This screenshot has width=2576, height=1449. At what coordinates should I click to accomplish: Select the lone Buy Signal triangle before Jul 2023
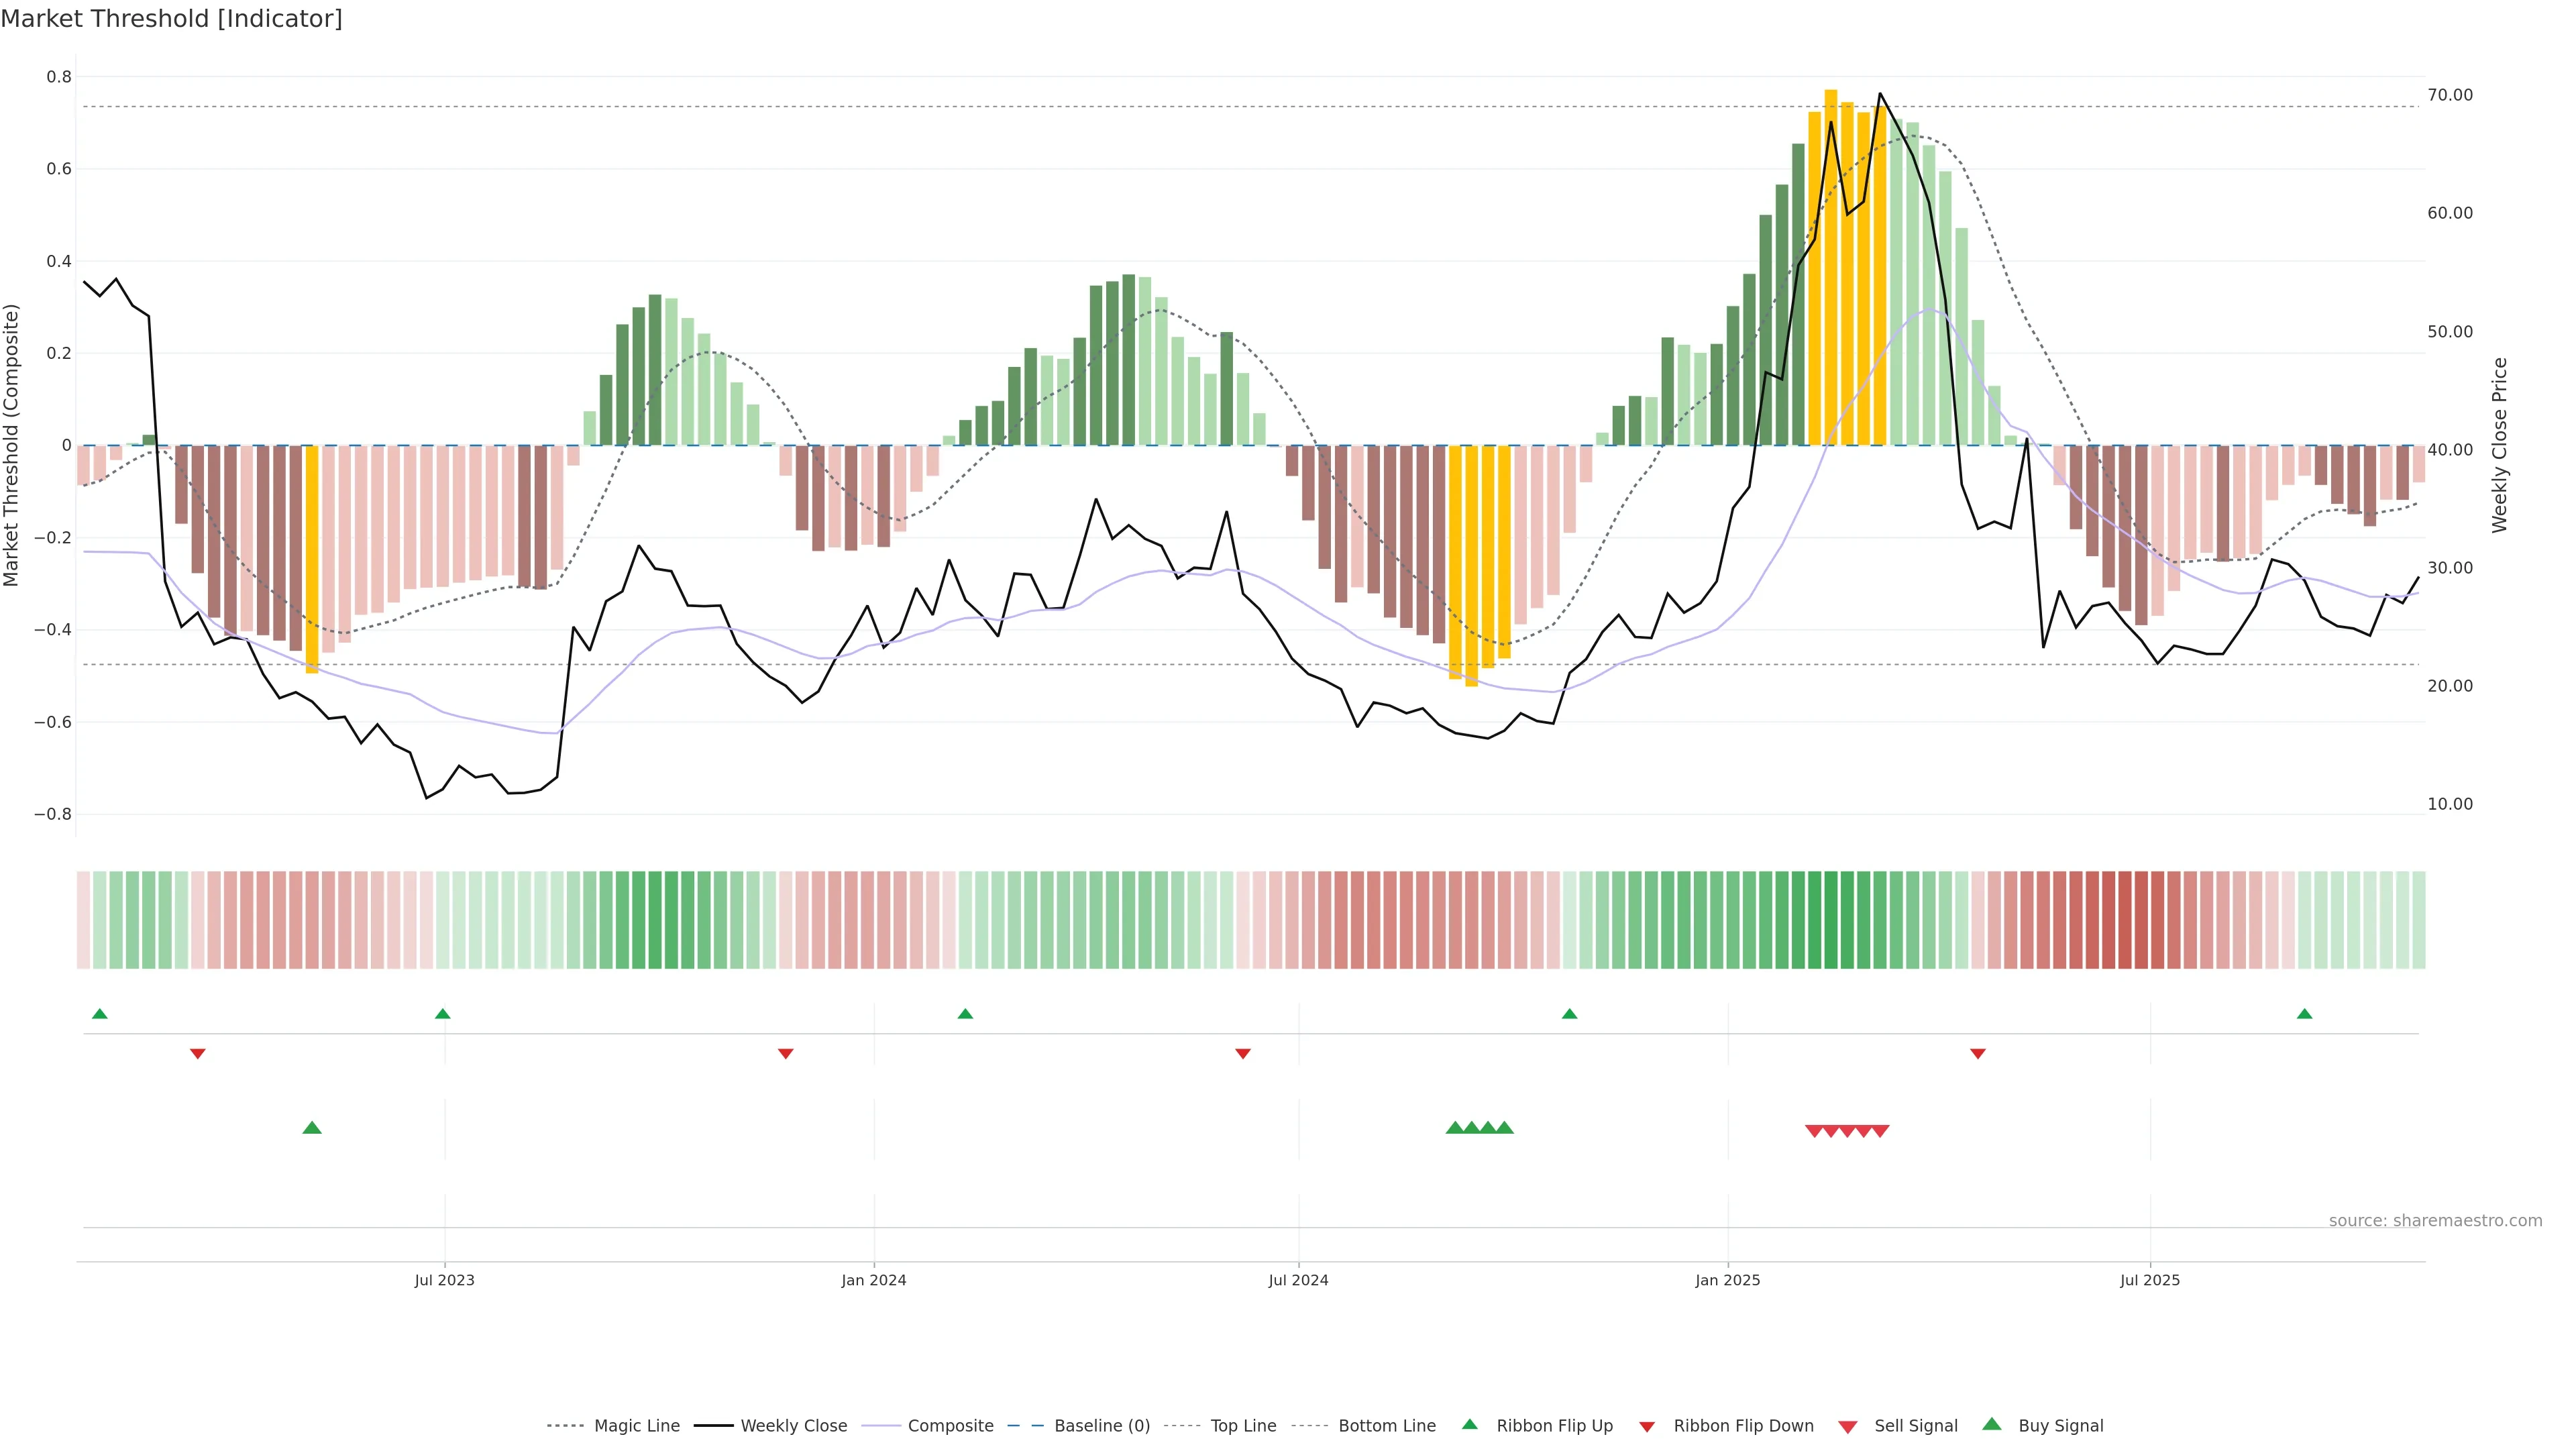click(312, 1128)
